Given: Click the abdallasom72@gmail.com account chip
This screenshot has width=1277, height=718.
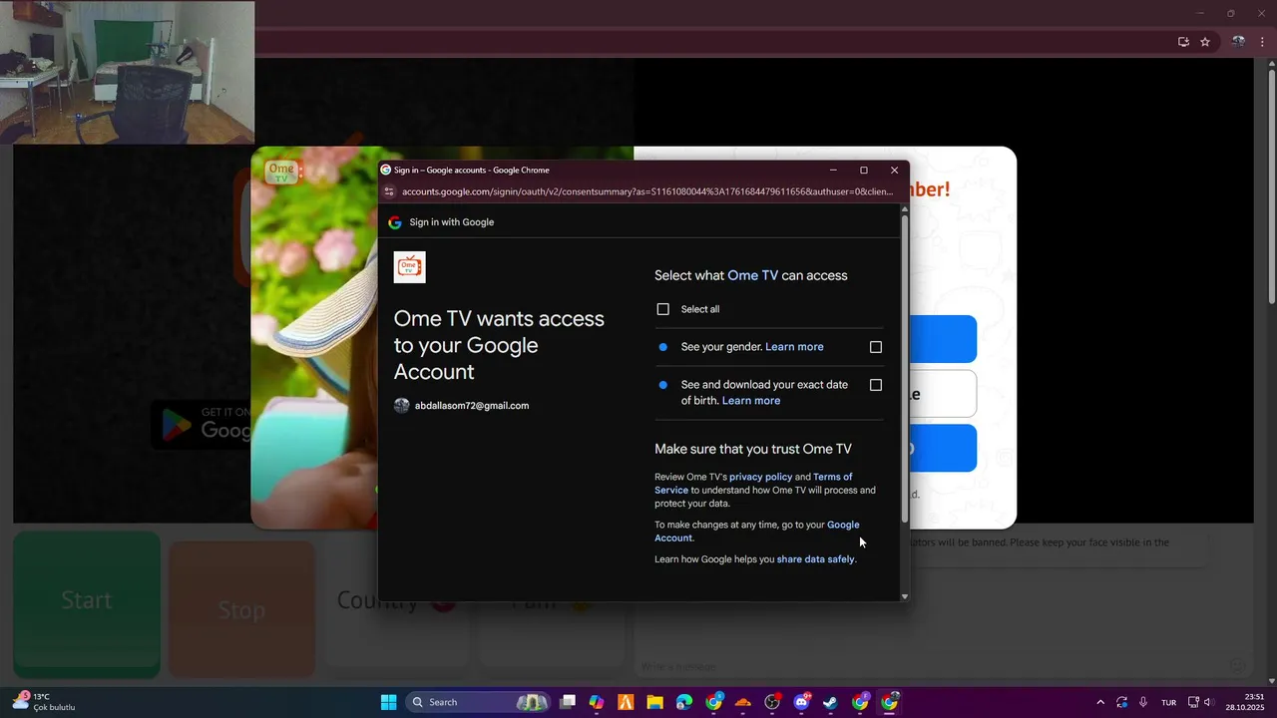Looking at the screenshot, I should [461, 406].
